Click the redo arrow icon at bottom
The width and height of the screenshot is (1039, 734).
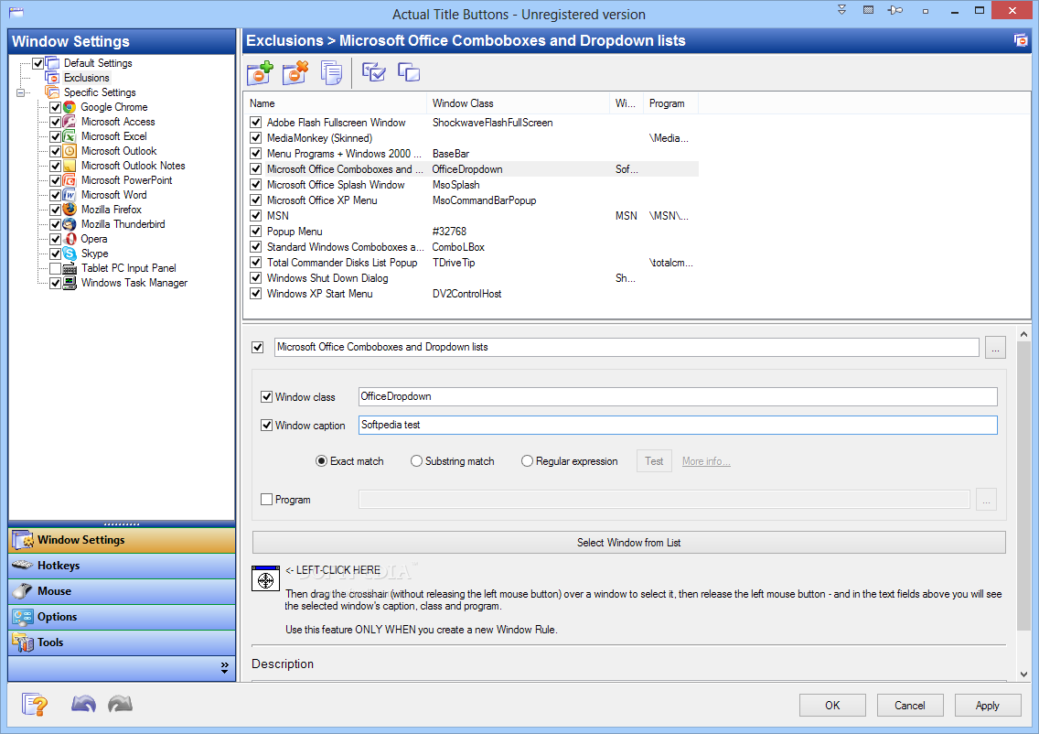click(120, 704)
